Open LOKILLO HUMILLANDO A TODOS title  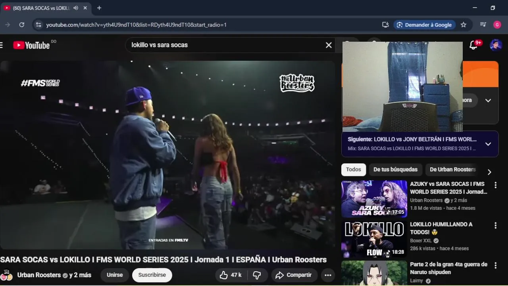point(441,228)
